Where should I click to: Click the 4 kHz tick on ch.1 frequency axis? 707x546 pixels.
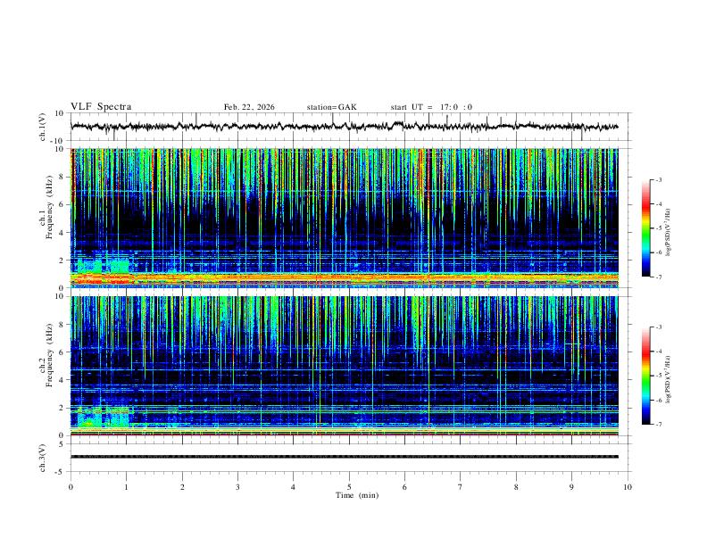62,233
